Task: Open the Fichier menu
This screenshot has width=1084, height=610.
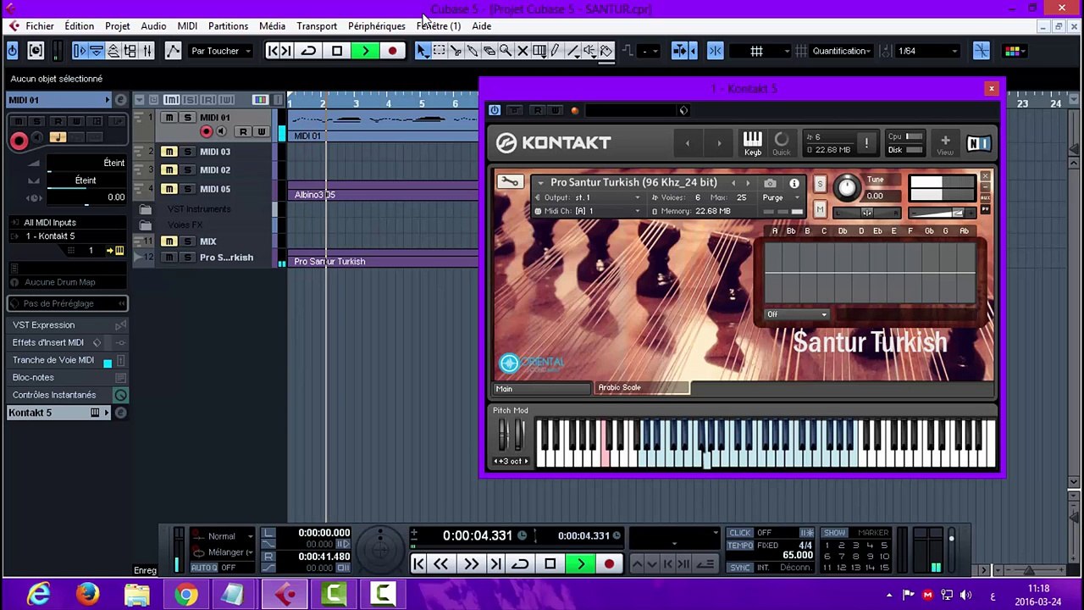Action: click(39, 26)
